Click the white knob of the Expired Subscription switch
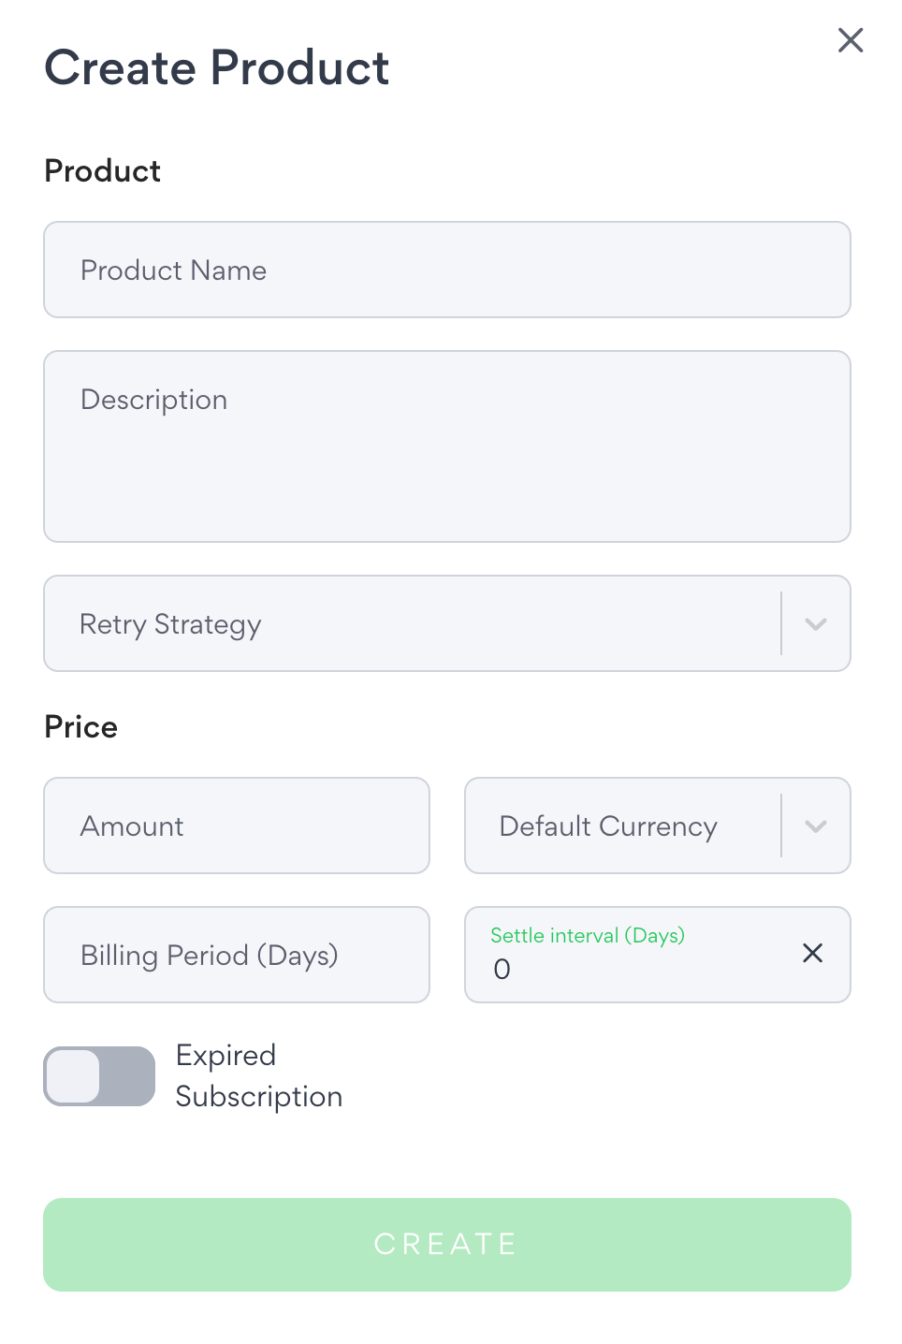The height and width of the screenshot is (1344, 902). pyautogui.click(x=74, y=1076)
